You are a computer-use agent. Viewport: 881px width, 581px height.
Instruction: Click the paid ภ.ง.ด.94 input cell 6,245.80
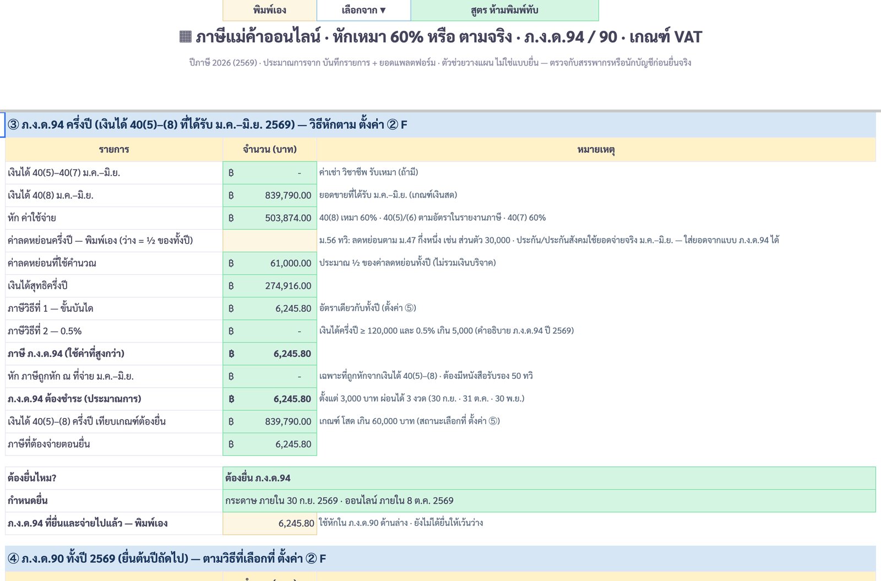(270, 523)
